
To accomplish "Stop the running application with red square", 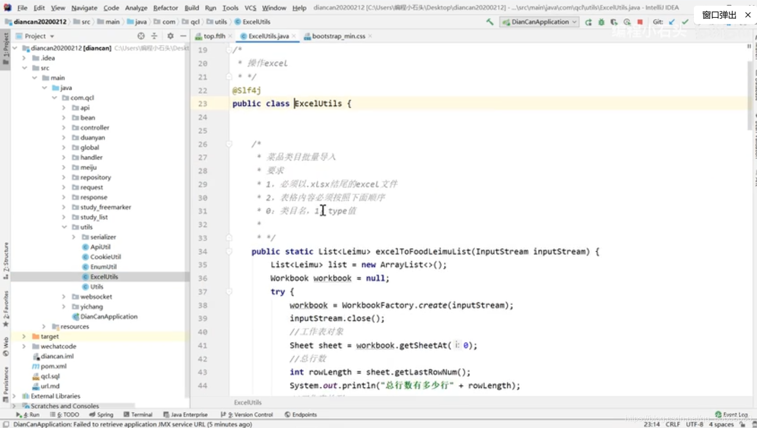I will click(640, 22).
